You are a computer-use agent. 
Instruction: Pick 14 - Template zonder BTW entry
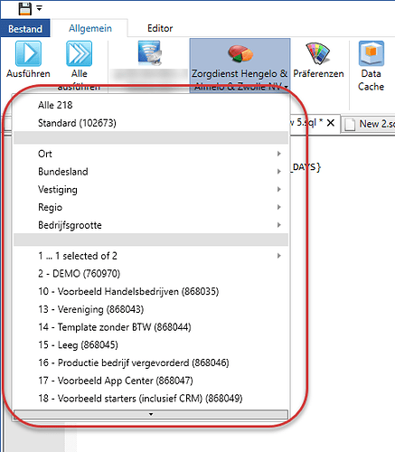pyautogui.click(x=151, y=327)
